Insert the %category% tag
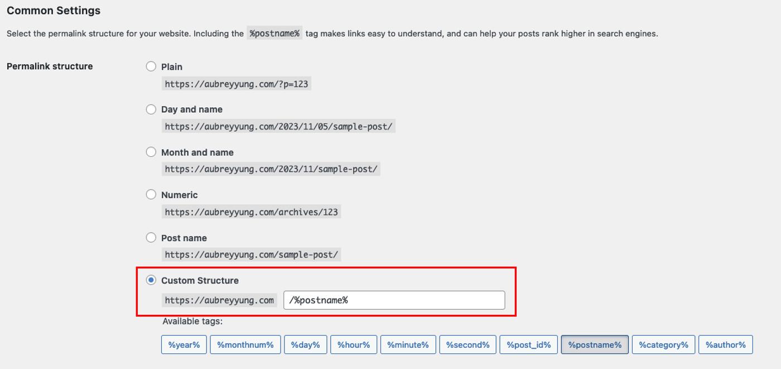This screenshot has height=369, width=781. (x=663, y=344)
